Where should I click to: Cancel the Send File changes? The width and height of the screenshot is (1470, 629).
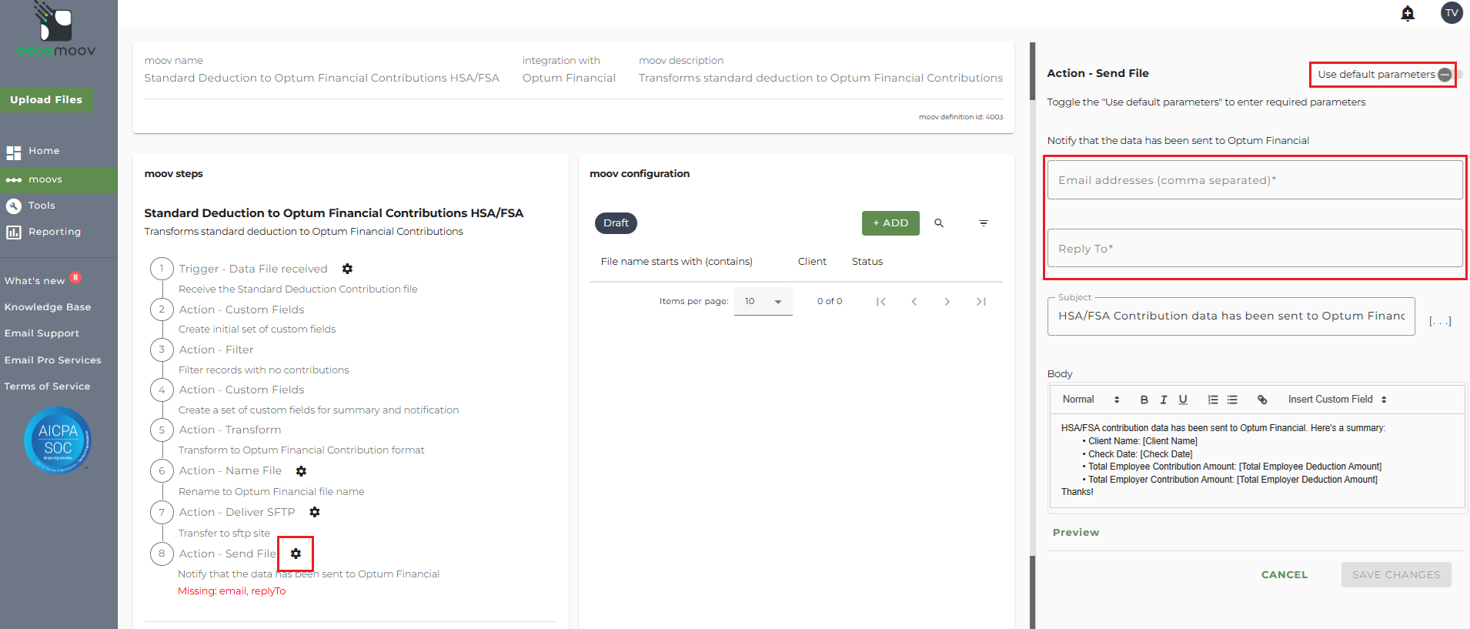coord(1285,575)
